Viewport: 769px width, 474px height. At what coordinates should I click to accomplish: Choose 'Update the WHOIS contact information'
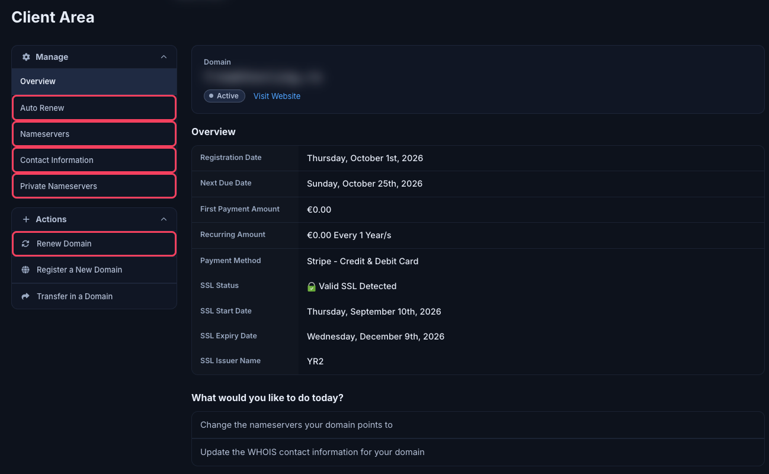coord(478,452)
